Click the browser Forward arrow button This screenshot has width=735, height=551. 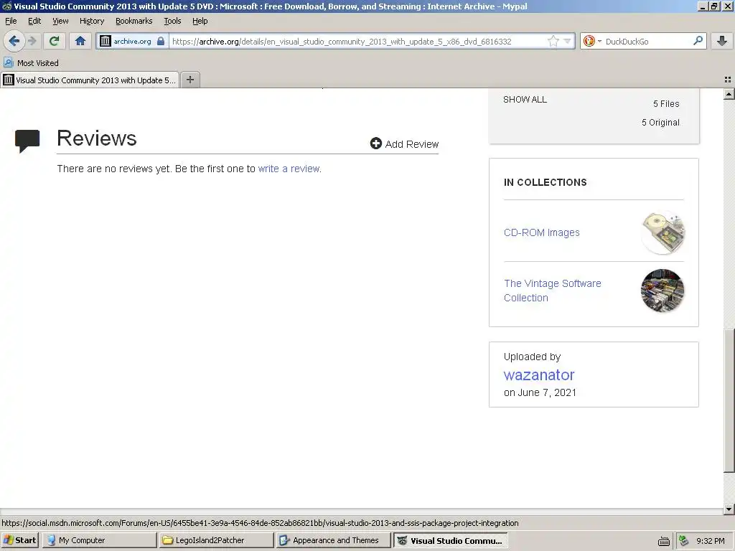pos(32,41)
